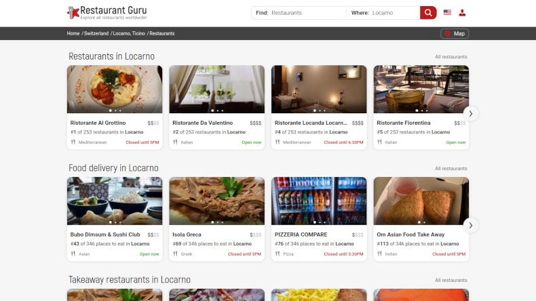Click Om Asian Food Take Away title
536x301 pixels.
[410, 235]
